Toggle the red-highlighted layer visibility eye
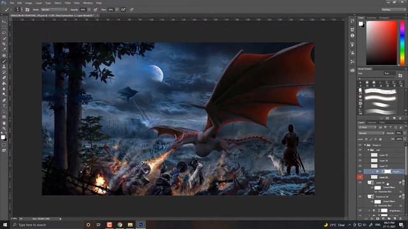The width and height of the screenshot is (408, 229). (x=360, y=177)
